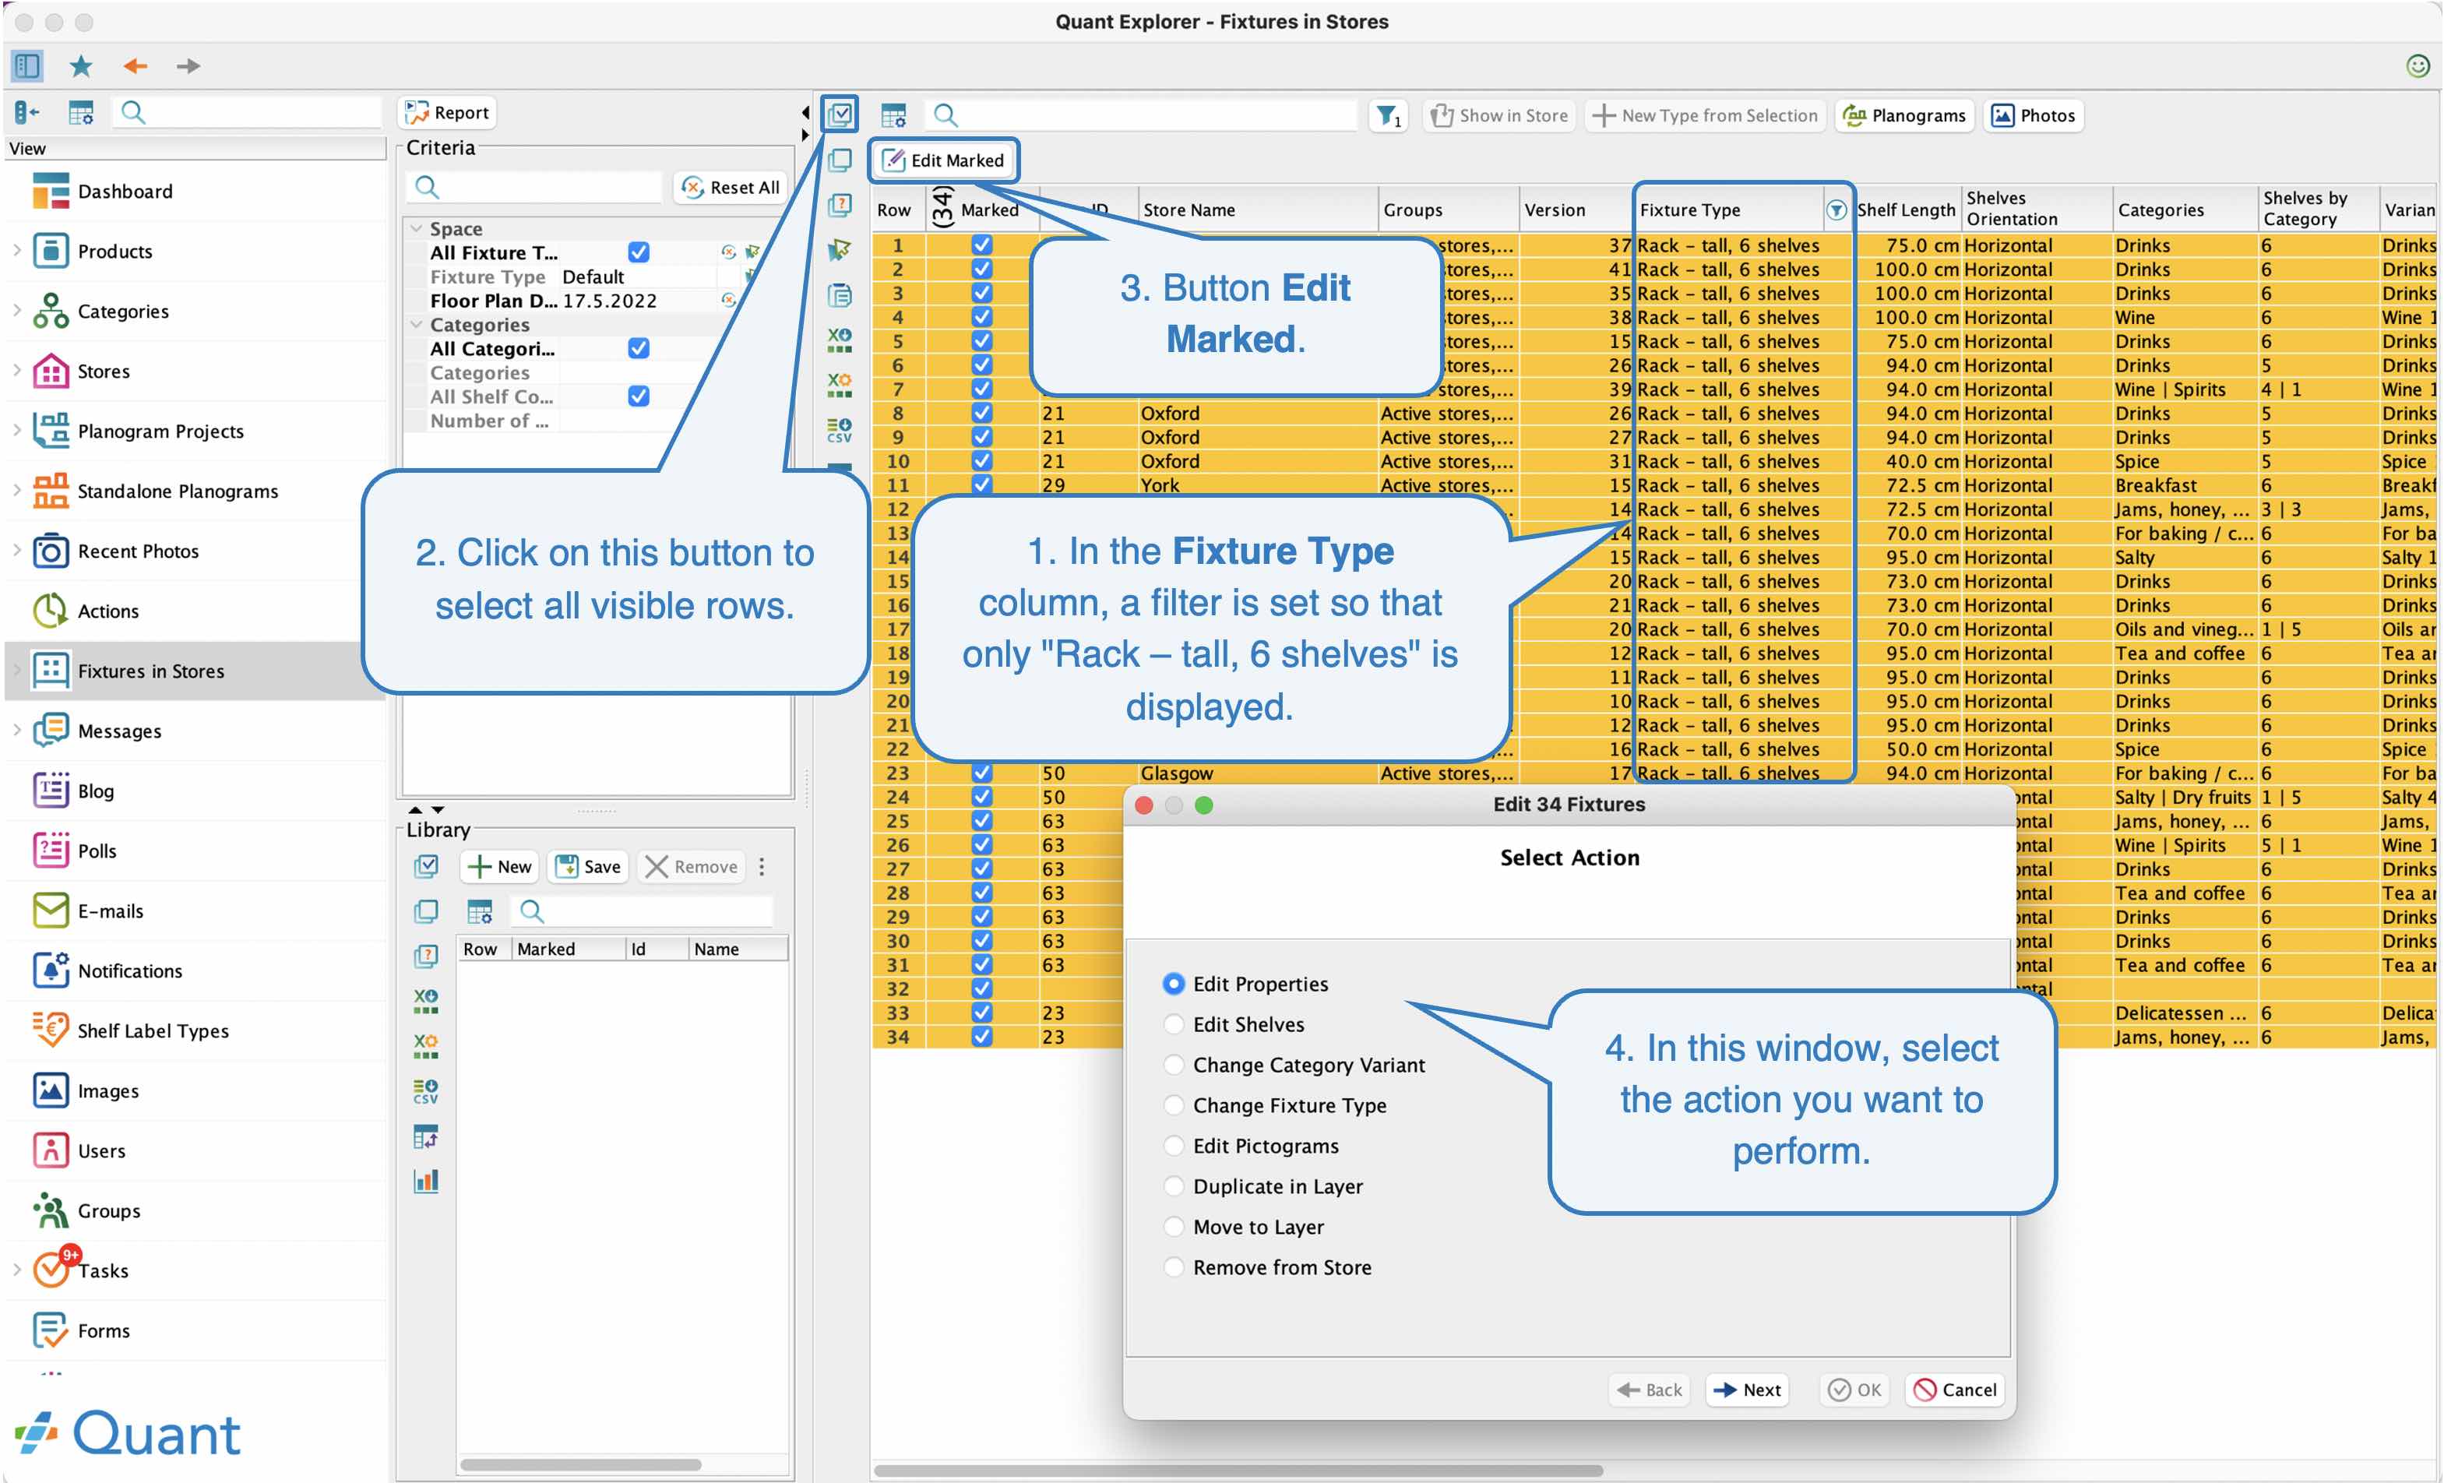Open Library table settings icon

(x=479, y=911)
